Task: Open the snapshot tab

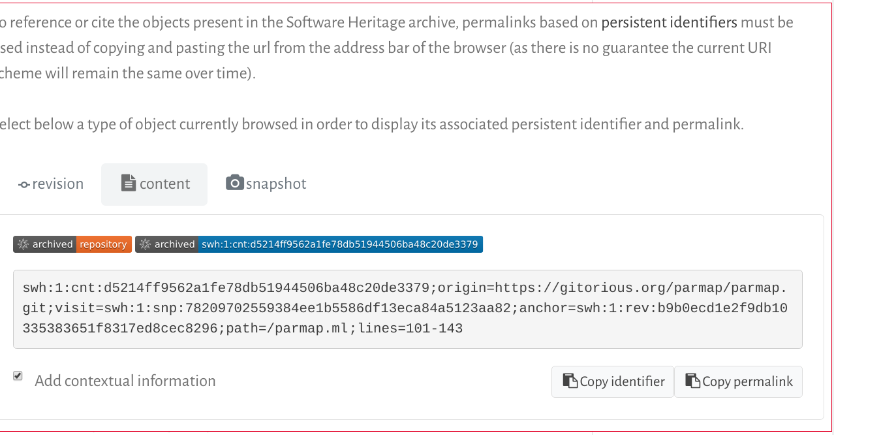Action: click(x=276, y=184)
